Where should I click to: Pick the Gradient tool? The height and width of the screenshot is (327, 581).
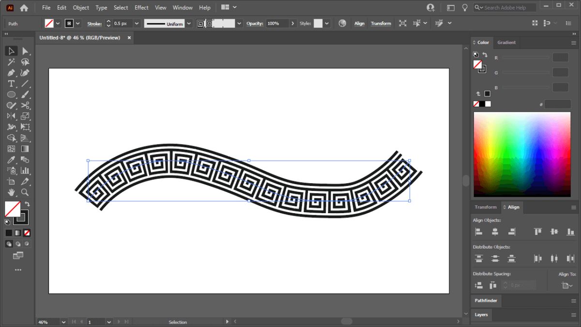click(x=25, y=149)
